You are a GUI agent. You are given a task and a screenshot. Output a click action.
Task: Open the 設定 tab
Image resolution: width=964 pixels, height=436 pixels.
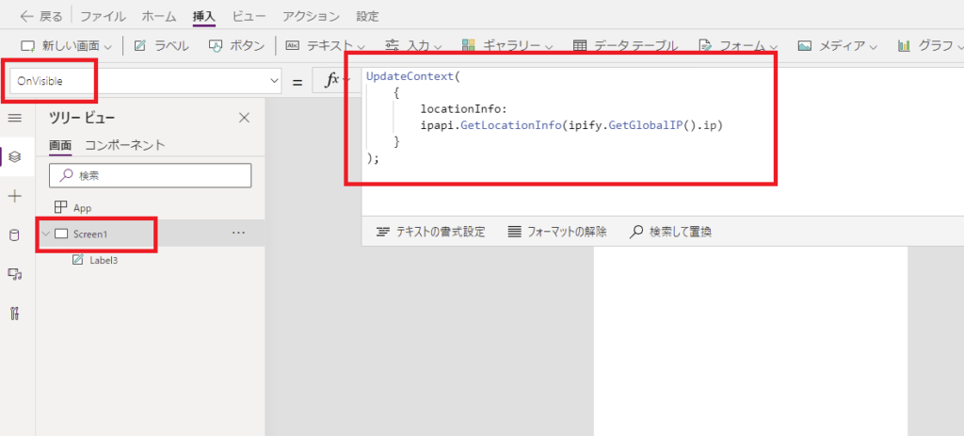(x=368, y=17)
